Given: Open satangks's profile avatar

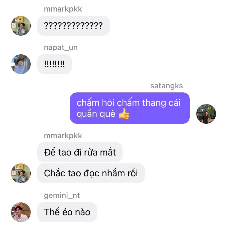Looking at the screenshot, I should pyautogui.click(x=206, y=114).
